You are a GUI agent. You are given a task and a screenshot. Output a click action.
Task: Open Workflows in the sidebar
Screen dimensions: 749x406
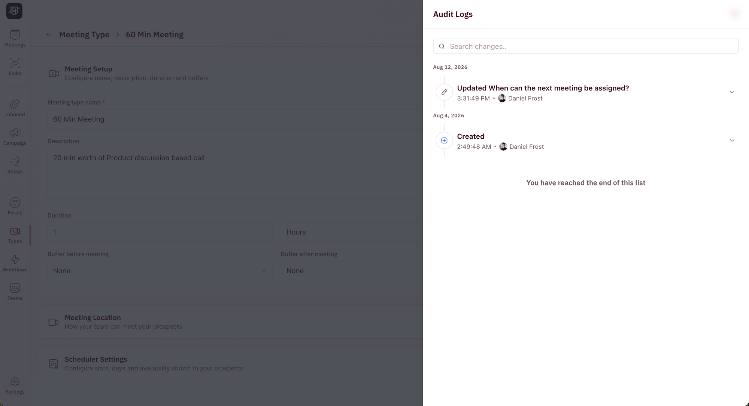point(15,264)
